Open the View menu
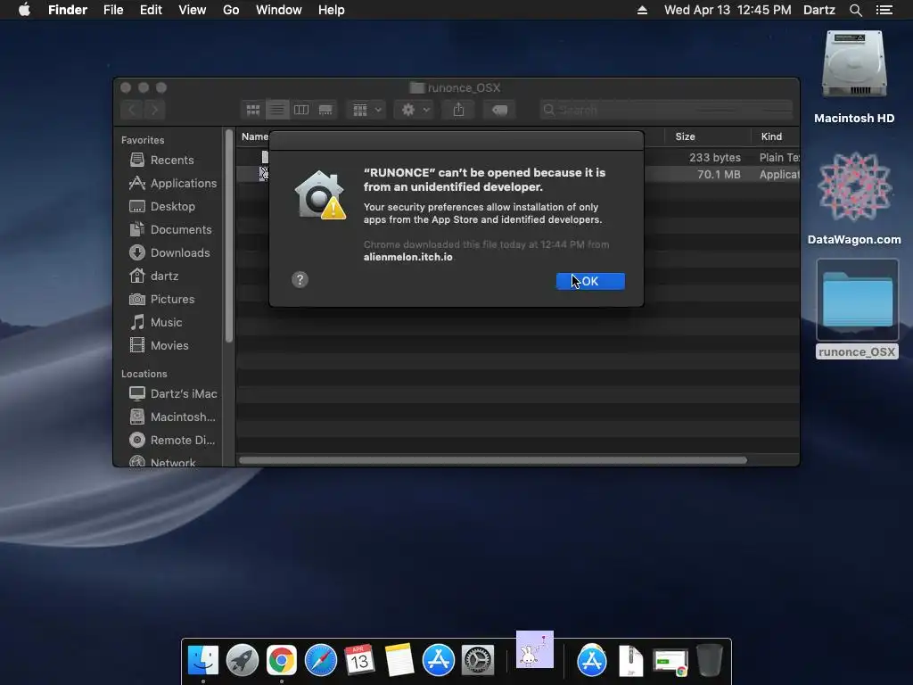The width and height of the screenshot is (913, 685). (193, 10)
